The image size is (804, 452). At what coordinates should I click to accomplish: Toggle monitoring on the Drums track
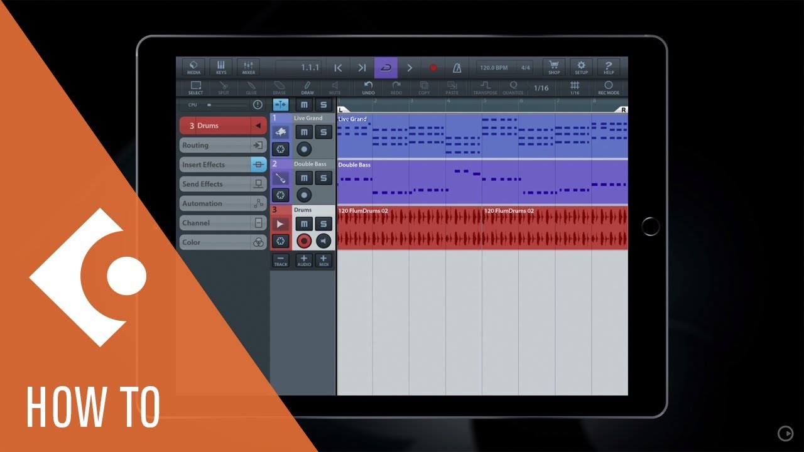pos(323,241)
